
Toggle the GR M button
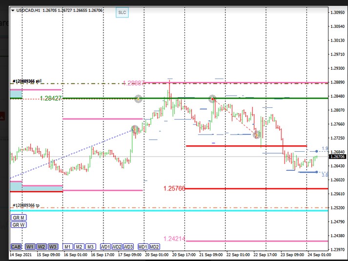tap(18, 218)
